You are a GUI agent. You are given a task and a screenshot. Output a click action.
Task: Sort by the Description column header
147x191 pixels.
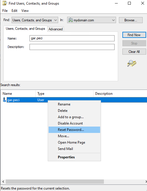click(x=120, y=94)
